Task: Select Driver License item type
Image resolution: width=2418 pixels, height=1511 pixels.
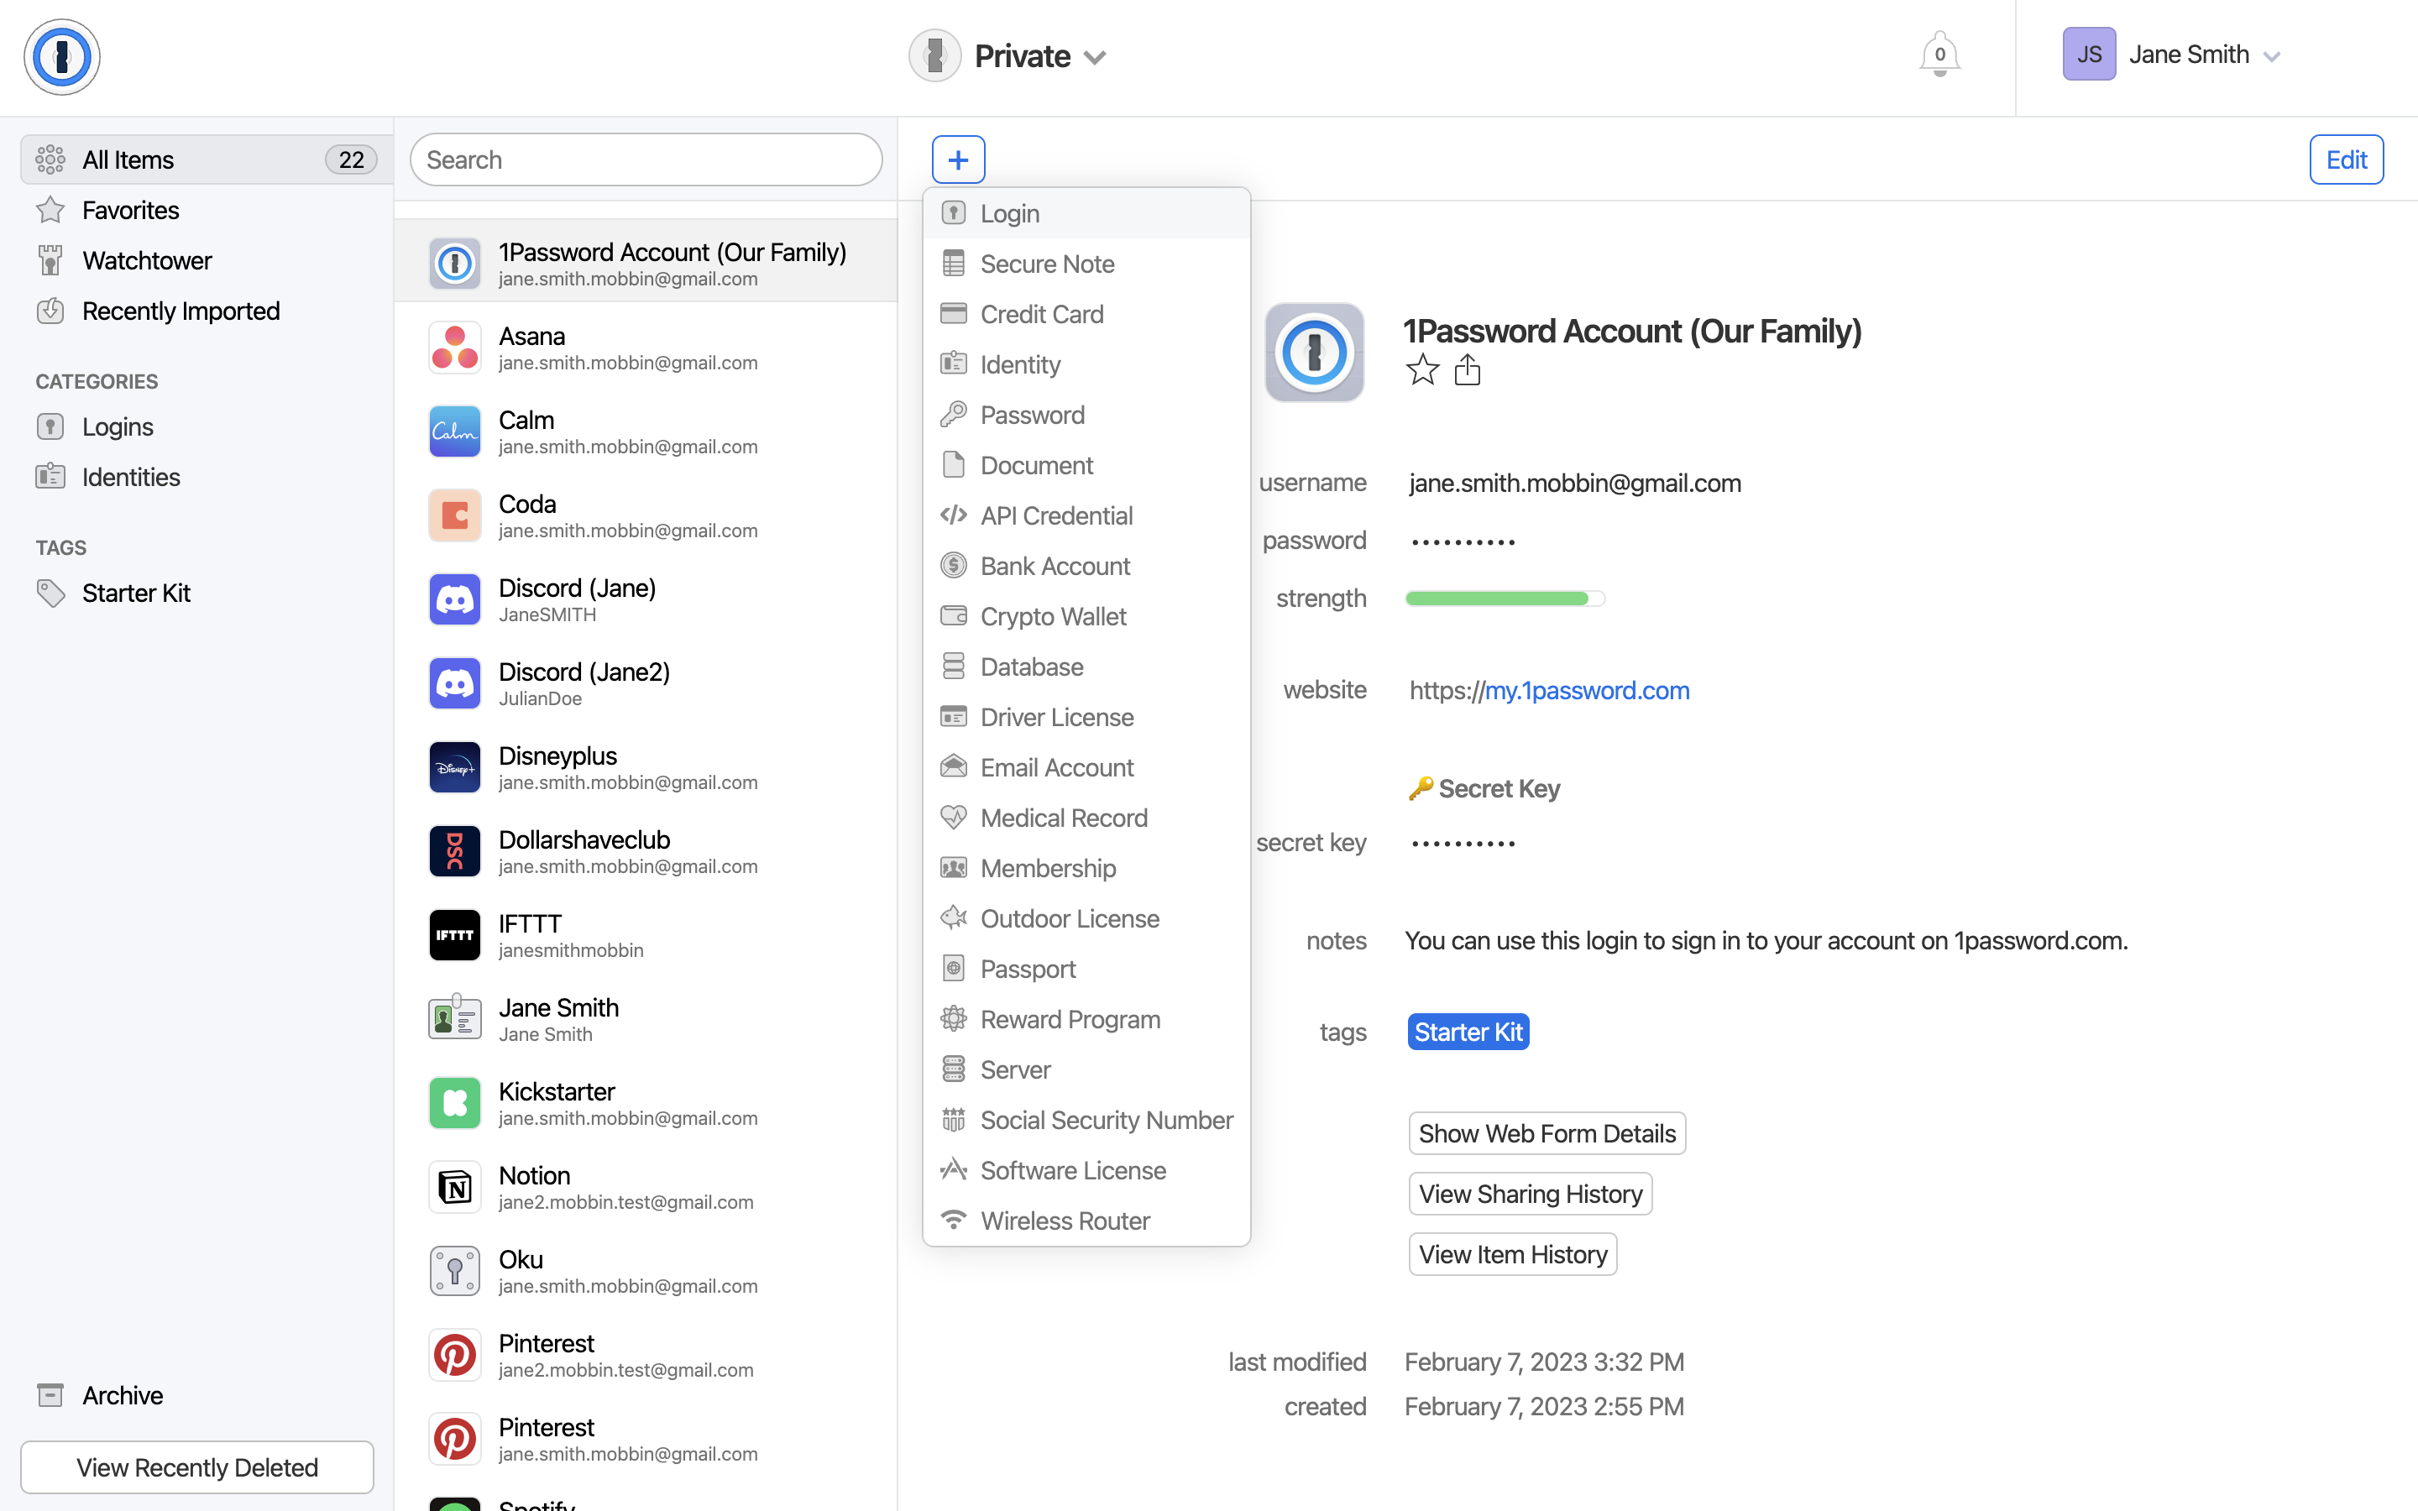Action: [x=1086, y=717]
